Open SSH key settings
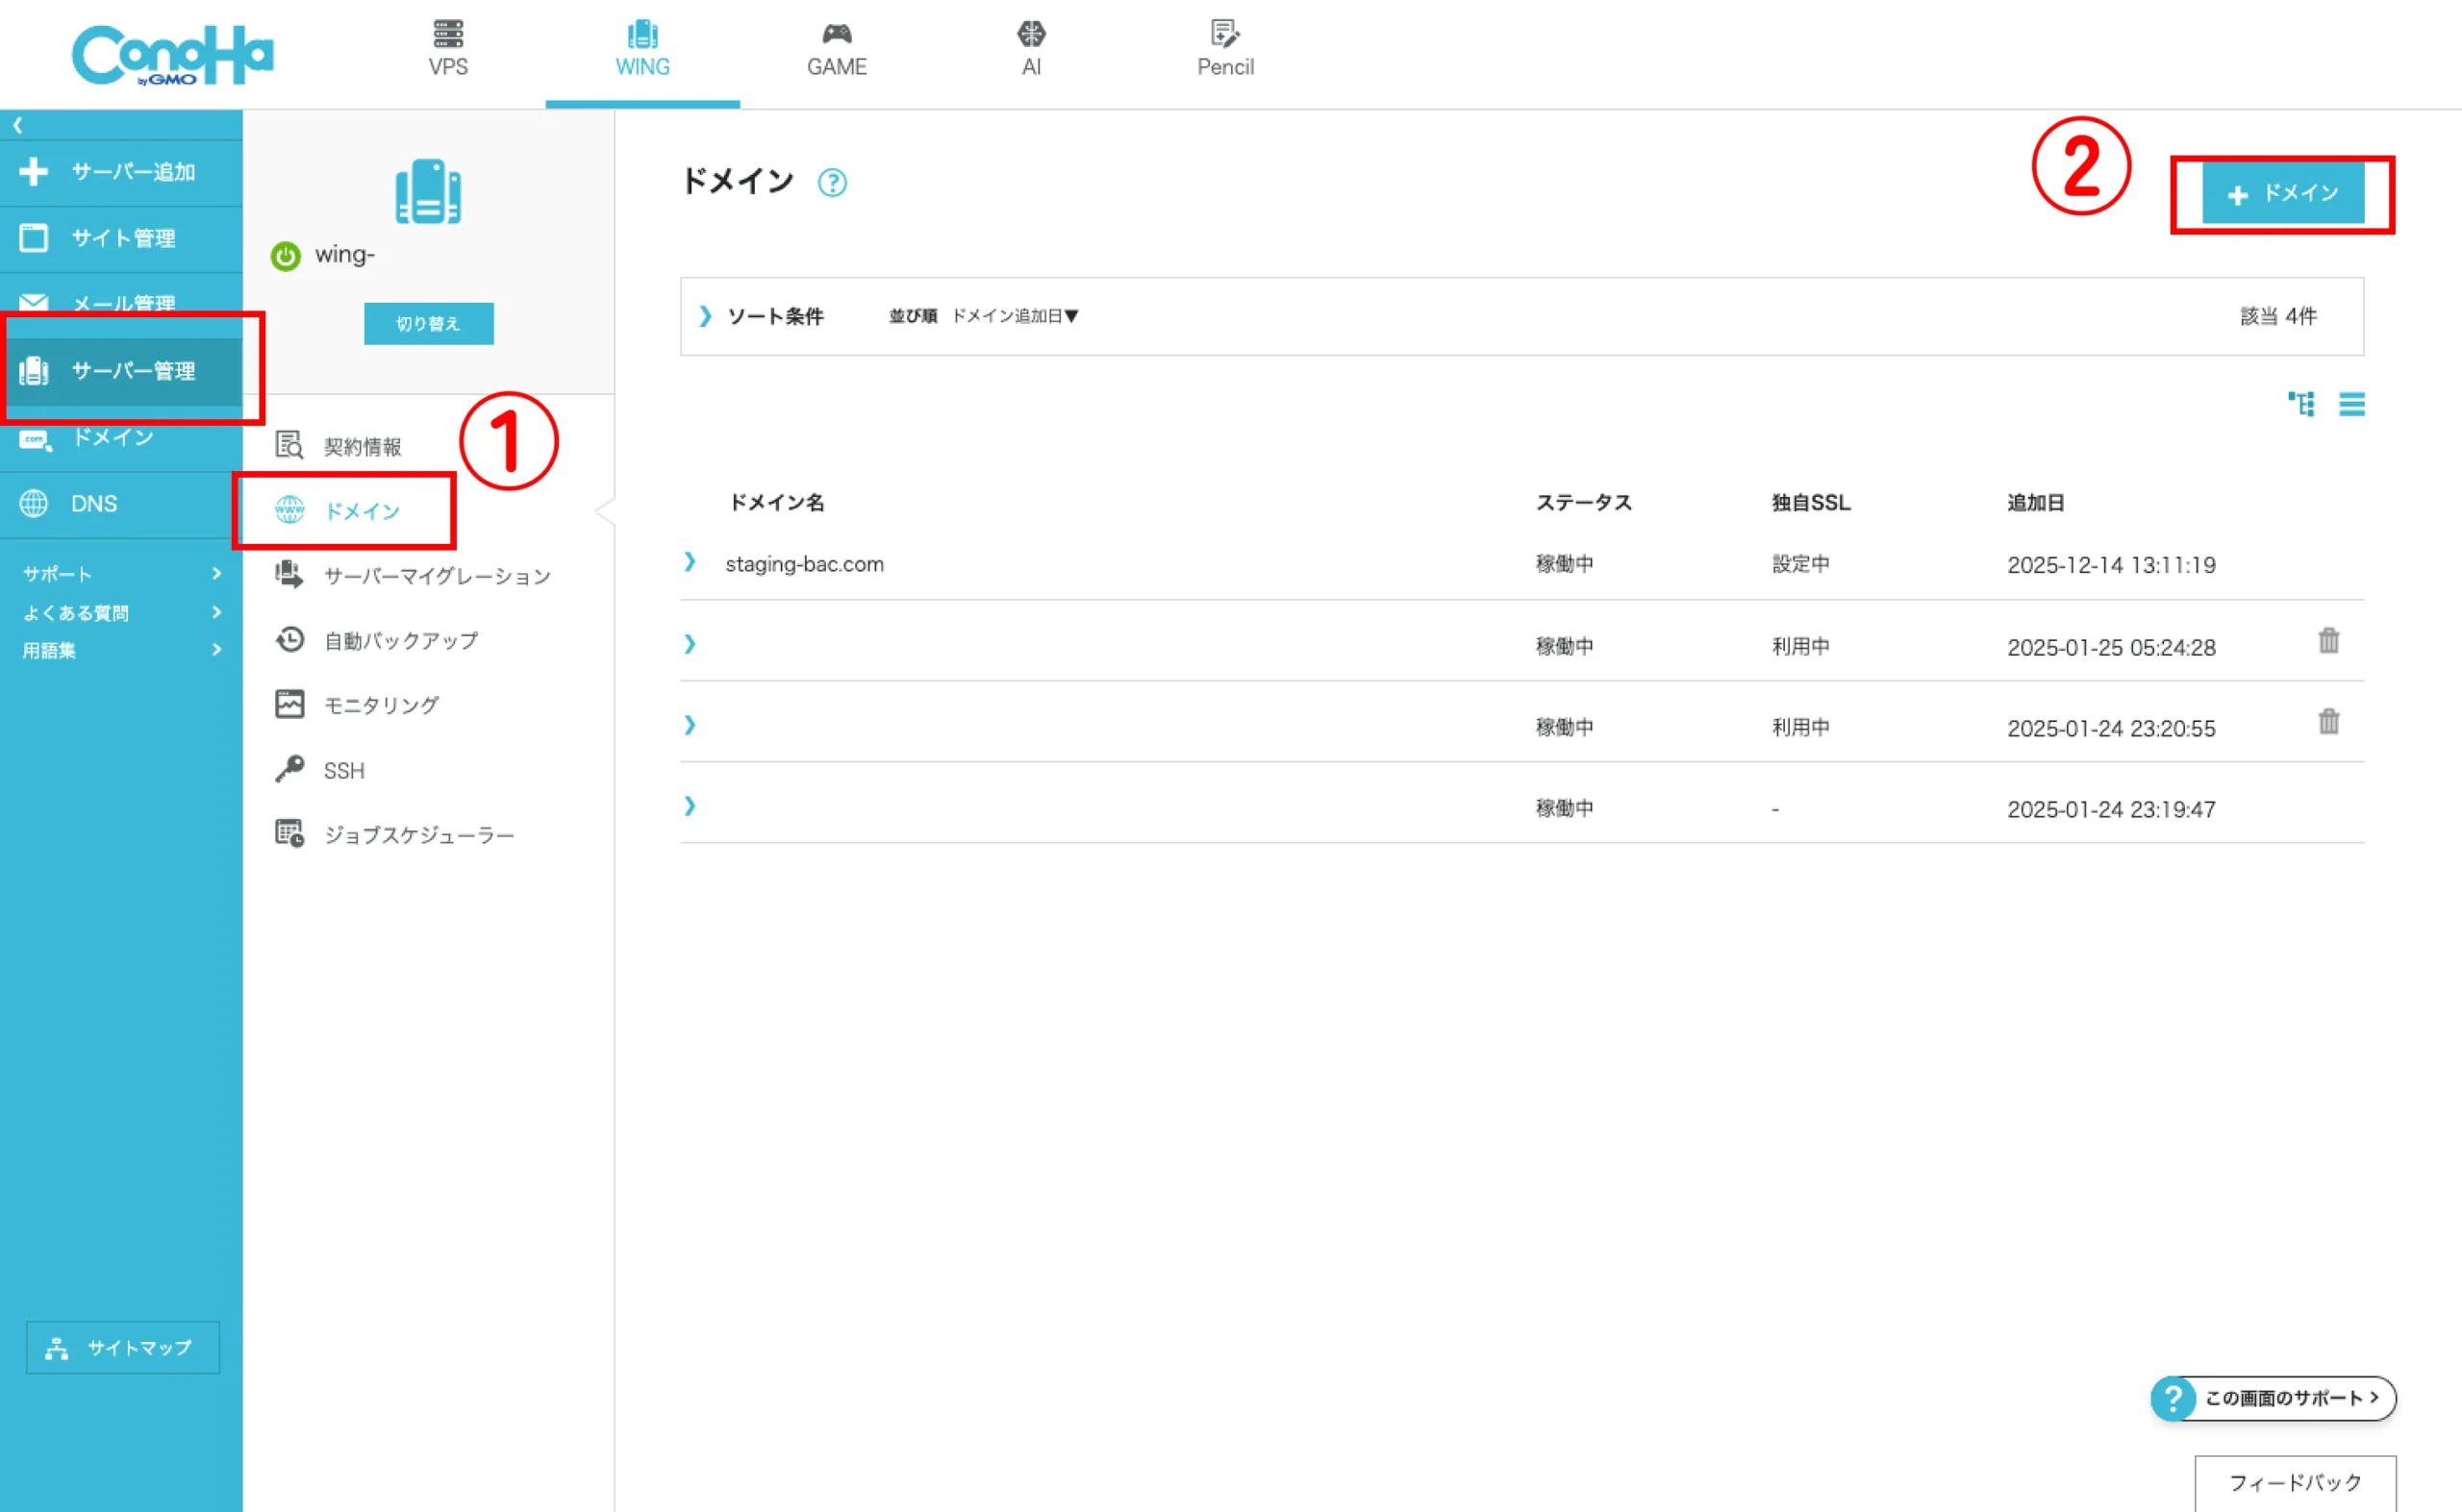 click(x=343, y=771)
